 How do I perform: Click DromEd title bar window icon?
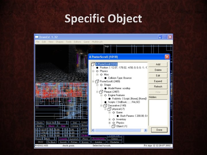click(x=37, y=37)
